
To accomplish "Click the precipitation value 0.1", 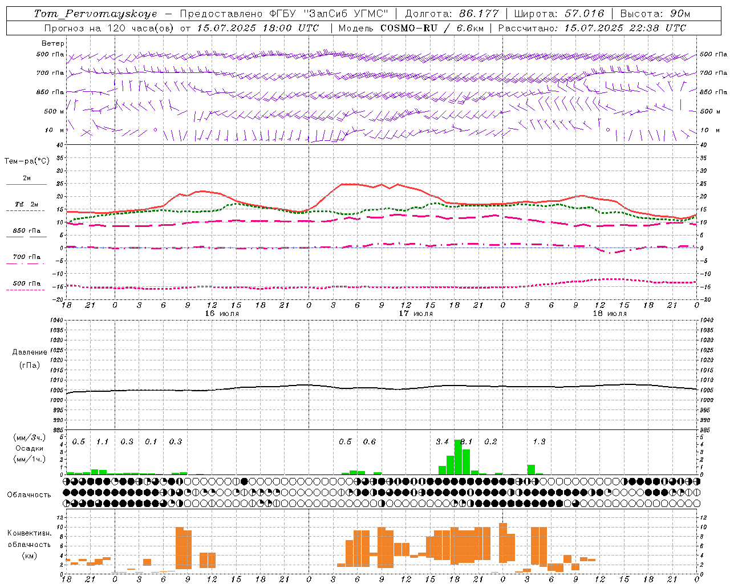I will pos(151,442).
